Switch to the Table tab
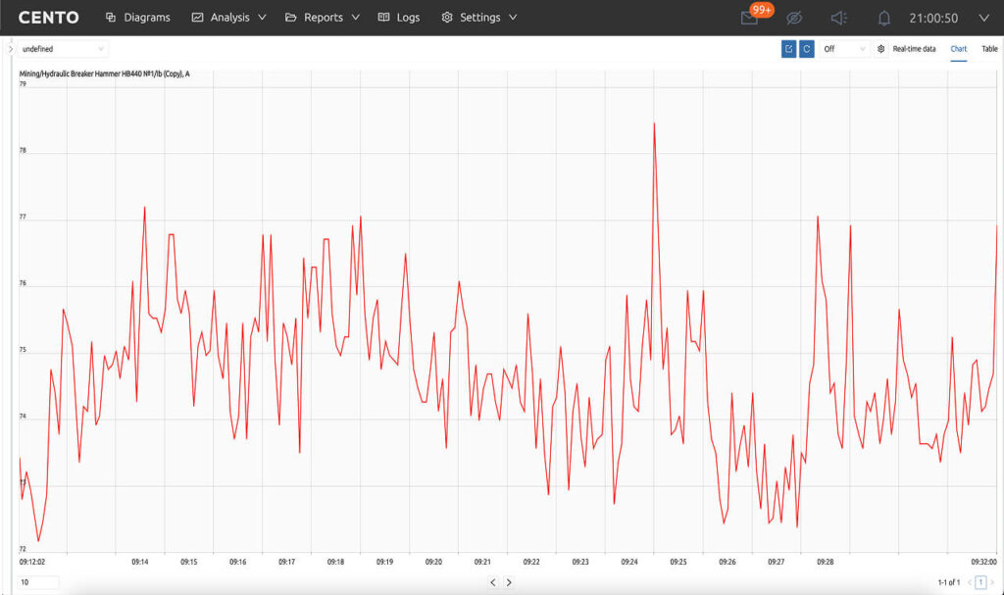Screen dimensions: 1004x595 pyautogui.click(x=989, y=49)
